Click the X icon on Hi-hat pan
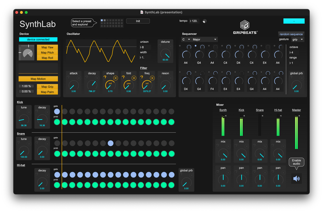 [283, 173]
